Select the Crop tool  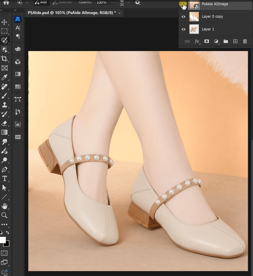tap(5, 59)
